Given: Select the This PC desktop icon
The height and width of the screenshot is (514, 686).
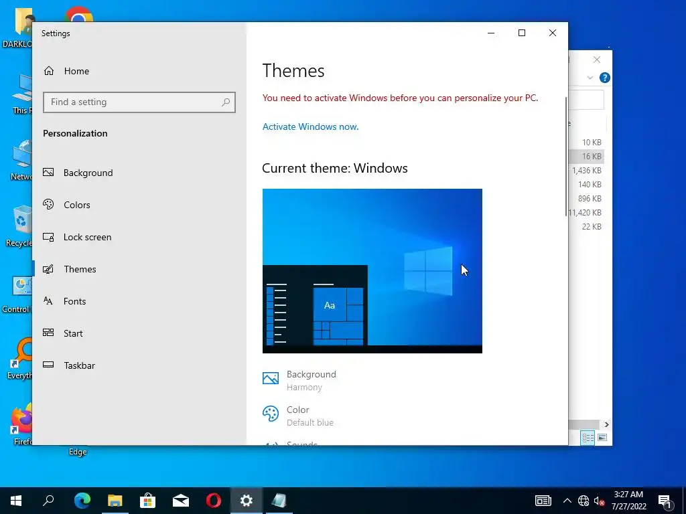Looking at the screenshot, I should [22, 94].
